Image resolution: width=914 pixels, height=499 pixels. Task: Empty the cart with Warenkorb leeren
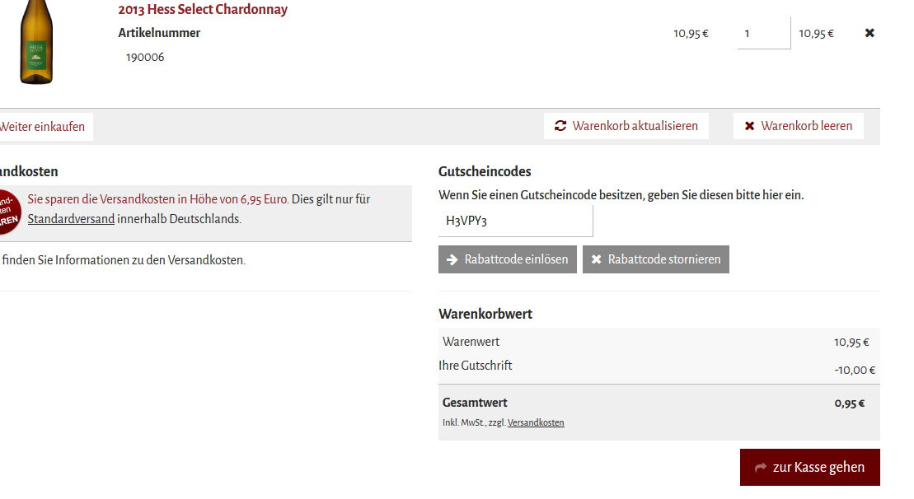798,126
